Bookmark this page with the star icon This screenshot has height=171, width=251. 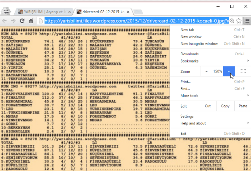pos(239,21)
